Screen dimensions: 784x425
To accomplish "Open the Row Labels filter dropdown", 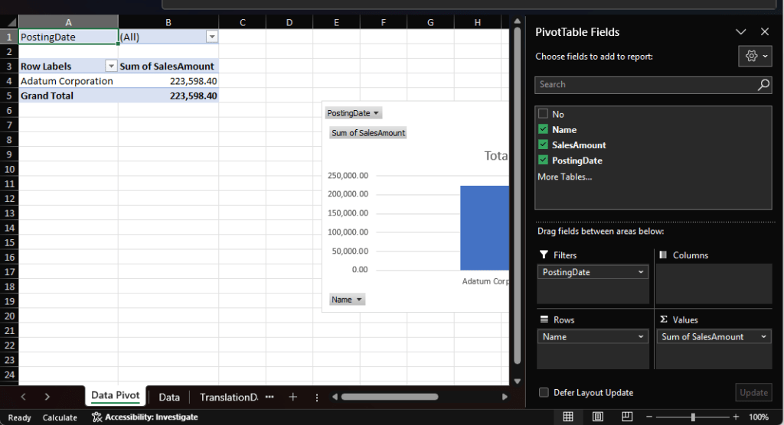I will coord(111,67).
